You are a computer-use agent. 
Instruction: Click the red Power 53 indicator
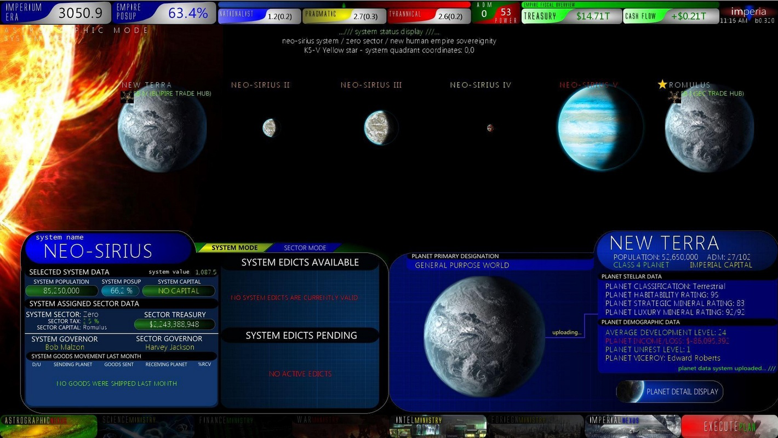(x=506, y=13)
